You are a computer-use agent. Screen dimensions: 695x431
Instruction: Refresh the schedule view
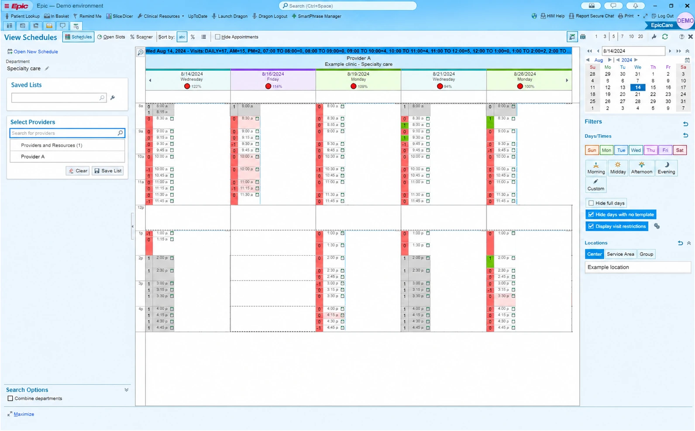[665, 37]
